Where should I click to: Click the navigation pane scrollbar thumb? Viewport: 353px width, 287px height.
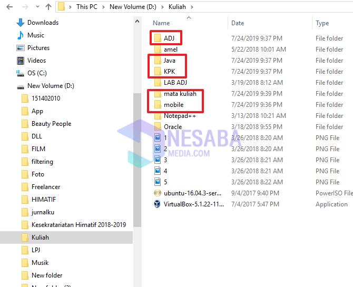click(137, 160)
